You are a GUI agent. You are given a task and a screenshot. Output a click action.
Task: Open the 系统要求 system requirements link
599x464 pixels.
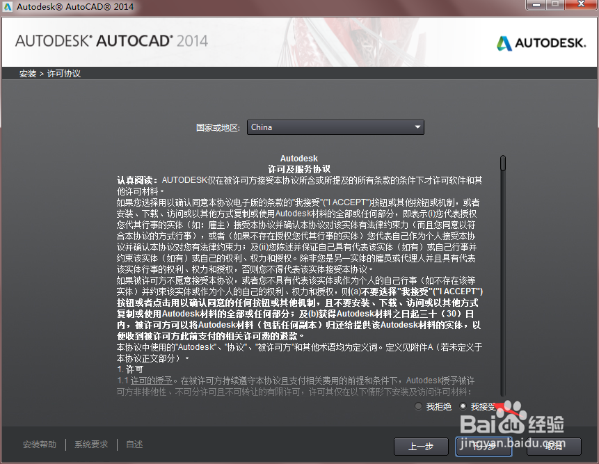(x=91, y=445)
